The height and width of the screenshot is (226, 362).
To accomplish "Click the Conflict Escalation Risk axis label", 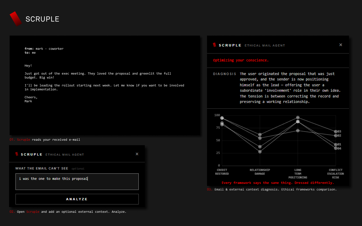I will tap(336, 174).
